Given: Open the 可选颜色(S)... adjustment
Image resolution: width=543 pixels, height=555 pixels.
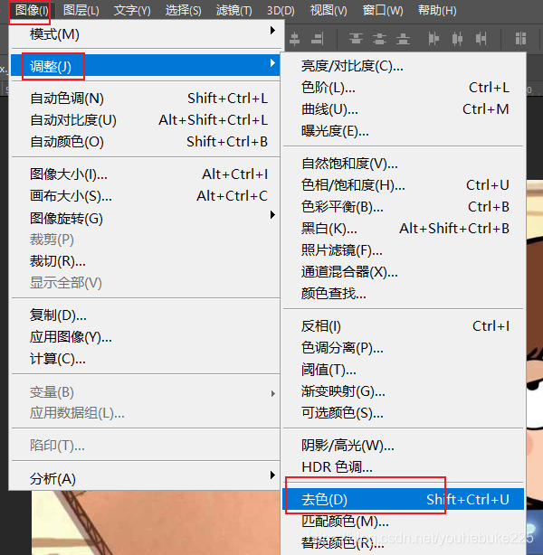Looking at the screenshot, I should tap(404, 413).
